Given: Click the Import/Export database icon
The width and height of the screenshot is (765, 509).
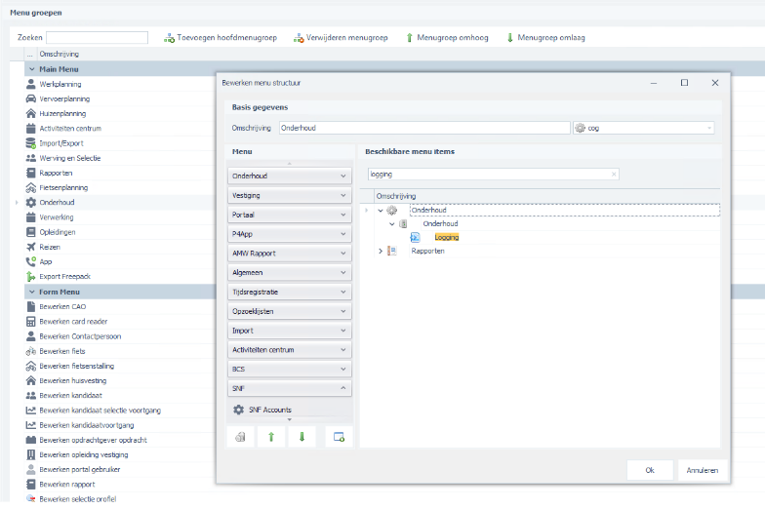Looking at the screenshot, I should coord(31,142).
